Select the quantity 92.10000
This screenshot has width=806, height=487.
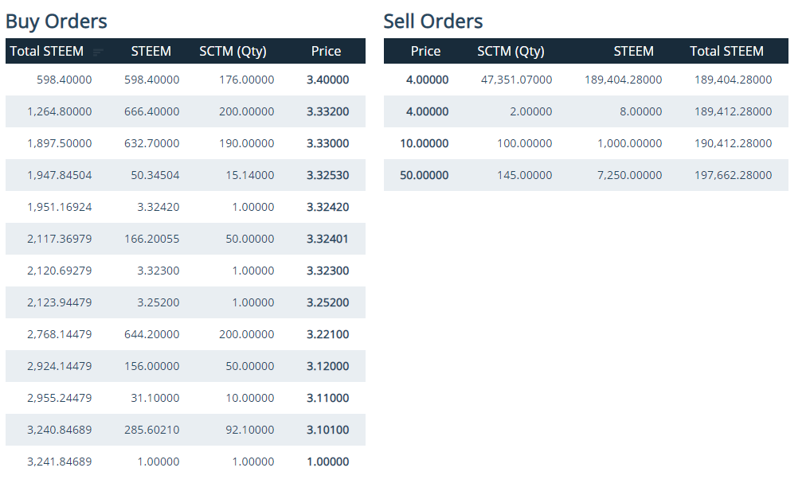[x=250, y=430]
